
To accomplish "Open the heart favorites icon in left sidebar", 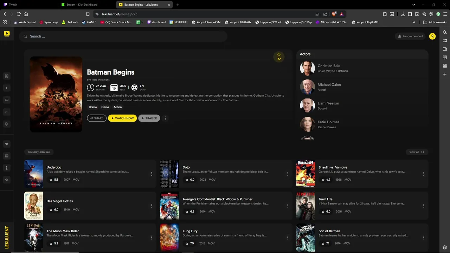I will tap(7, 144).
